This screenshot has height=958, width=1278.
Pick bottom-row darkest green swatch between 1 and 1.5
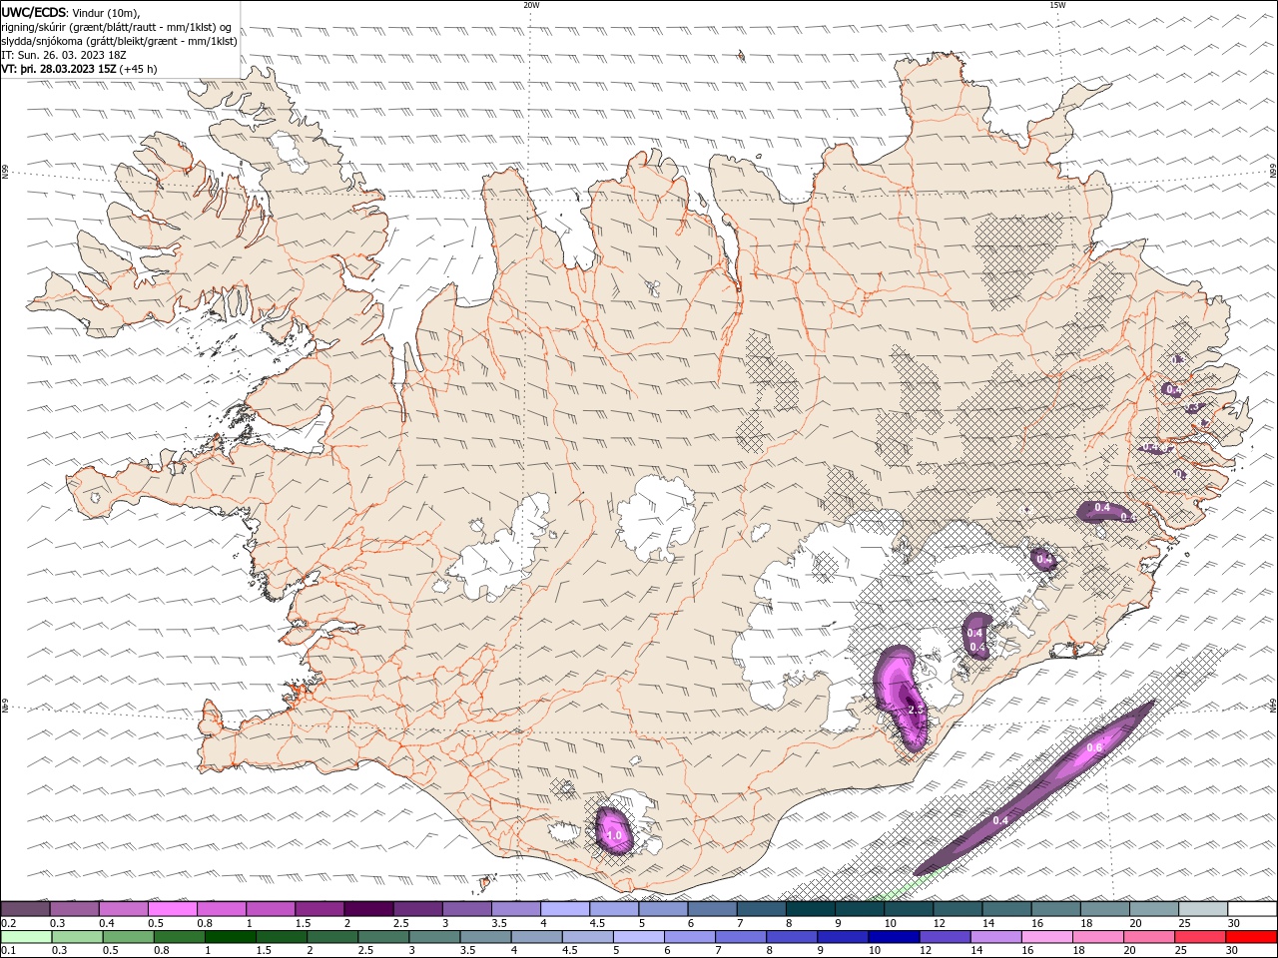point(230,937)
